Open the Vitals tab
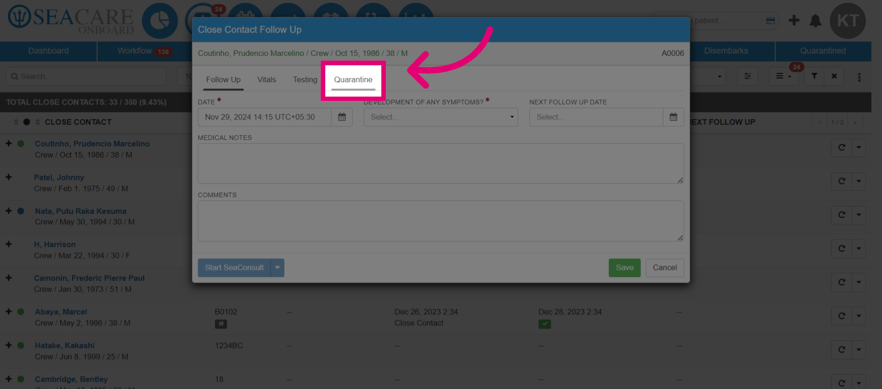The width and height of the screenshot is (882, 389). coord(266,80)
